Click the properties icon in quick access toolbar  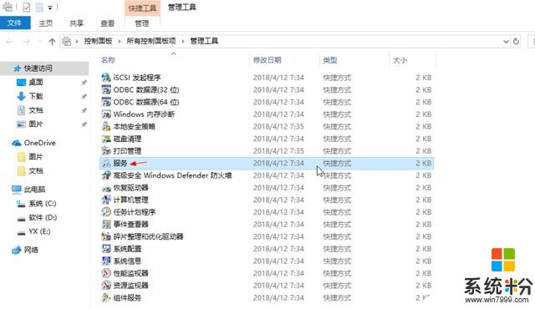point(26,7)
